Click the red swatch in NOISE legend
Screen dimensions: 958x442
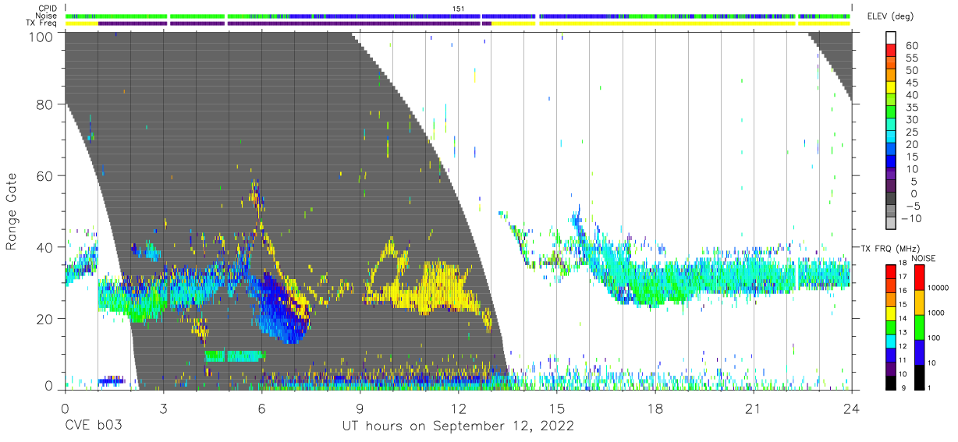pyautogui.click(x=919, y=277)
